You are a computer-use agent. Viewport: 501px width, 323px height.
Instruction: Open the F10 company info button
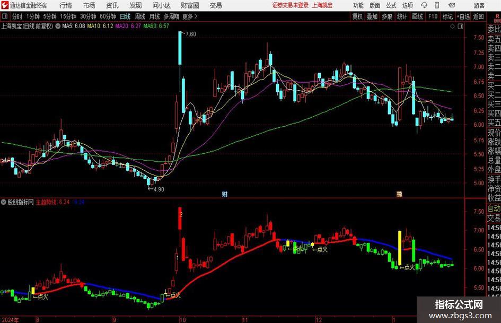tap(433, 16)
